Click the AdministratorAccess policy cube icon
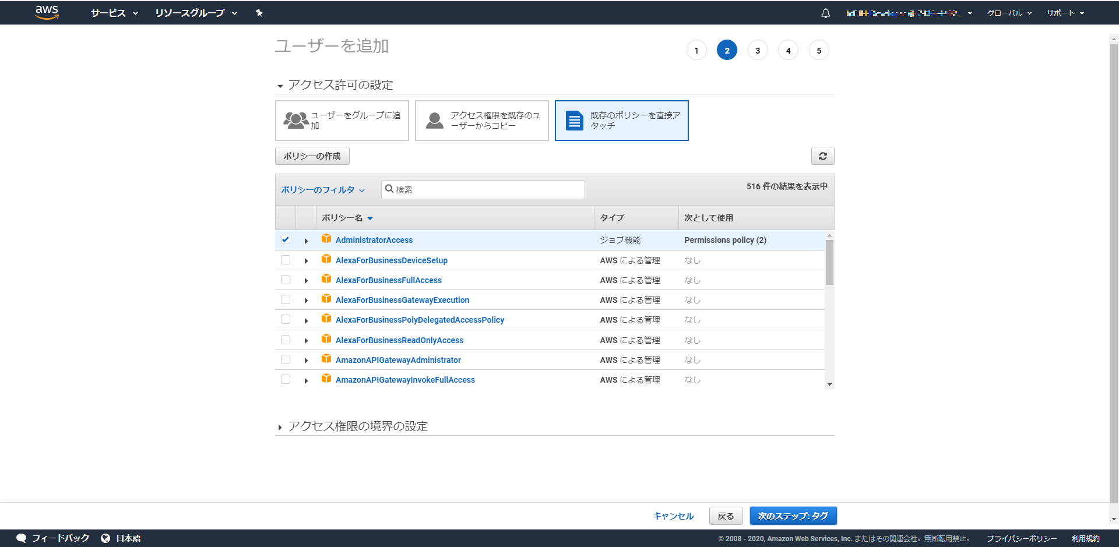1119x547 pixels. click(x=326, y=239)
